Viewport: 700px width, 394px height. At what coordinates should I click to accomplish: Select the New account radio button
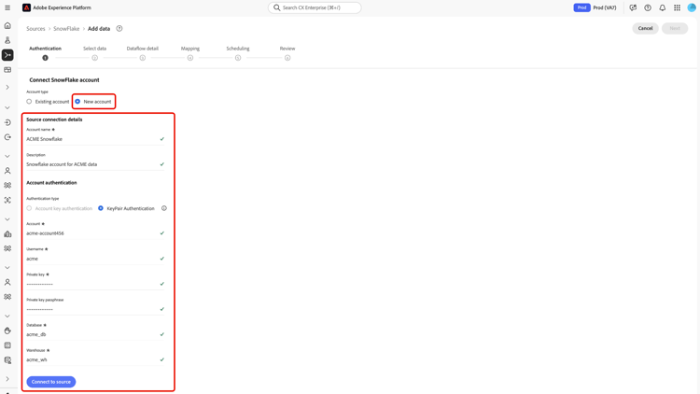(x=77, y=102)
